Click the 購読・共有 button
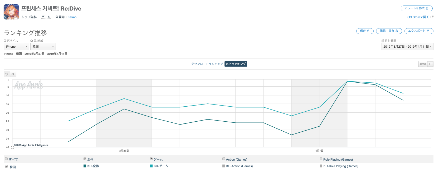This screenshot has height=174, width=439. 389,31
